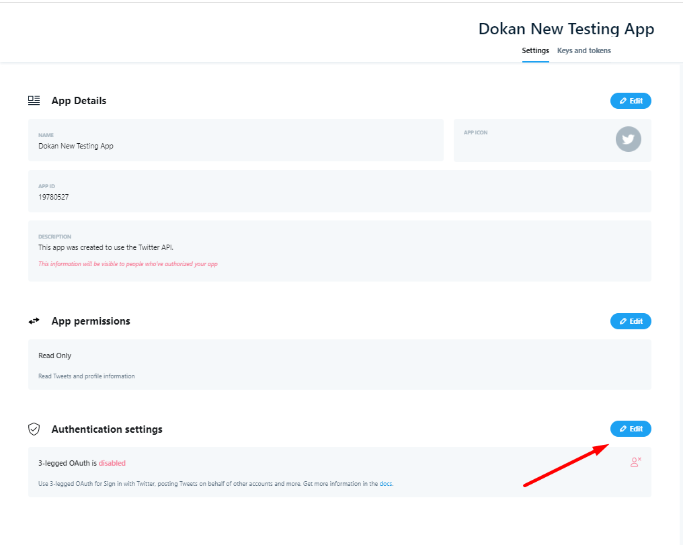Click the 'Read Tweets and profile information' text
683x545 pixels.
(x=87, y=376)
